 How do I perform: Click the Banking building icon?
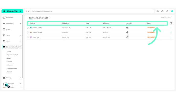(x=4, y=78)
